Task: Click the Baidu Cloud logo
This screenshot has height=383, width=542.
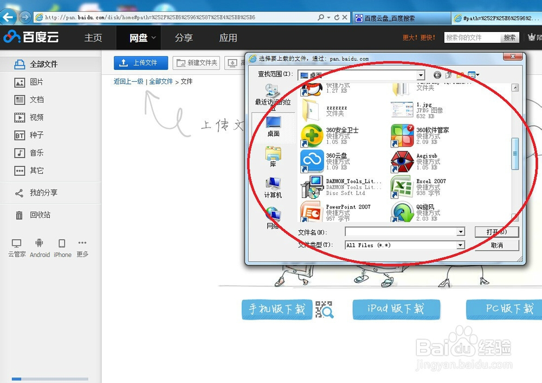Action: [x=31, y=37]
